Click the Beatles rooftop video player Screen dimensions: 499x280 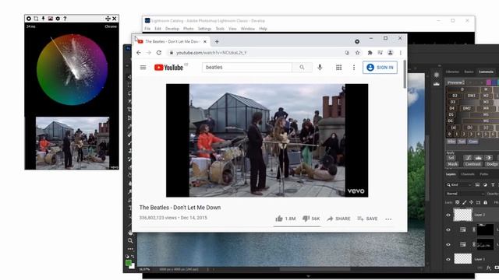(x=267, y=140)
